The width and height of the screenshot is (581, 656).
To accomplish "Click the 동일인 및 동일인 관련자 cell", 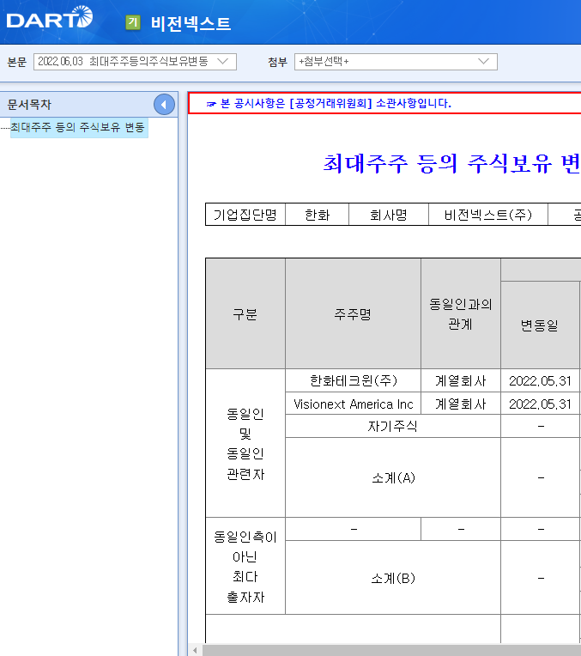I will click(245, 443).
